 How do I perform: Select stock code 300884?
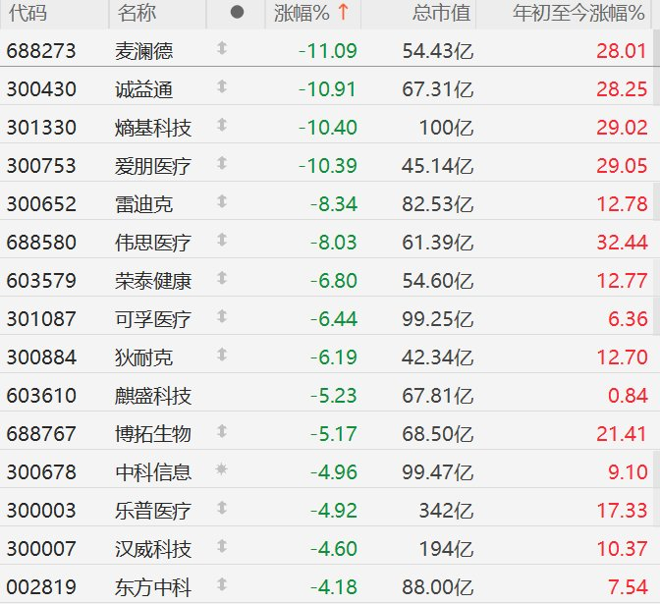tap(41, 357)
